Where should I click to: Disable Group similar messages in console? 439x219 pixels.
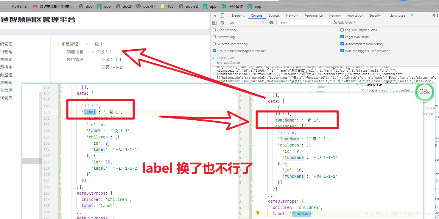[x=214, y=51]
